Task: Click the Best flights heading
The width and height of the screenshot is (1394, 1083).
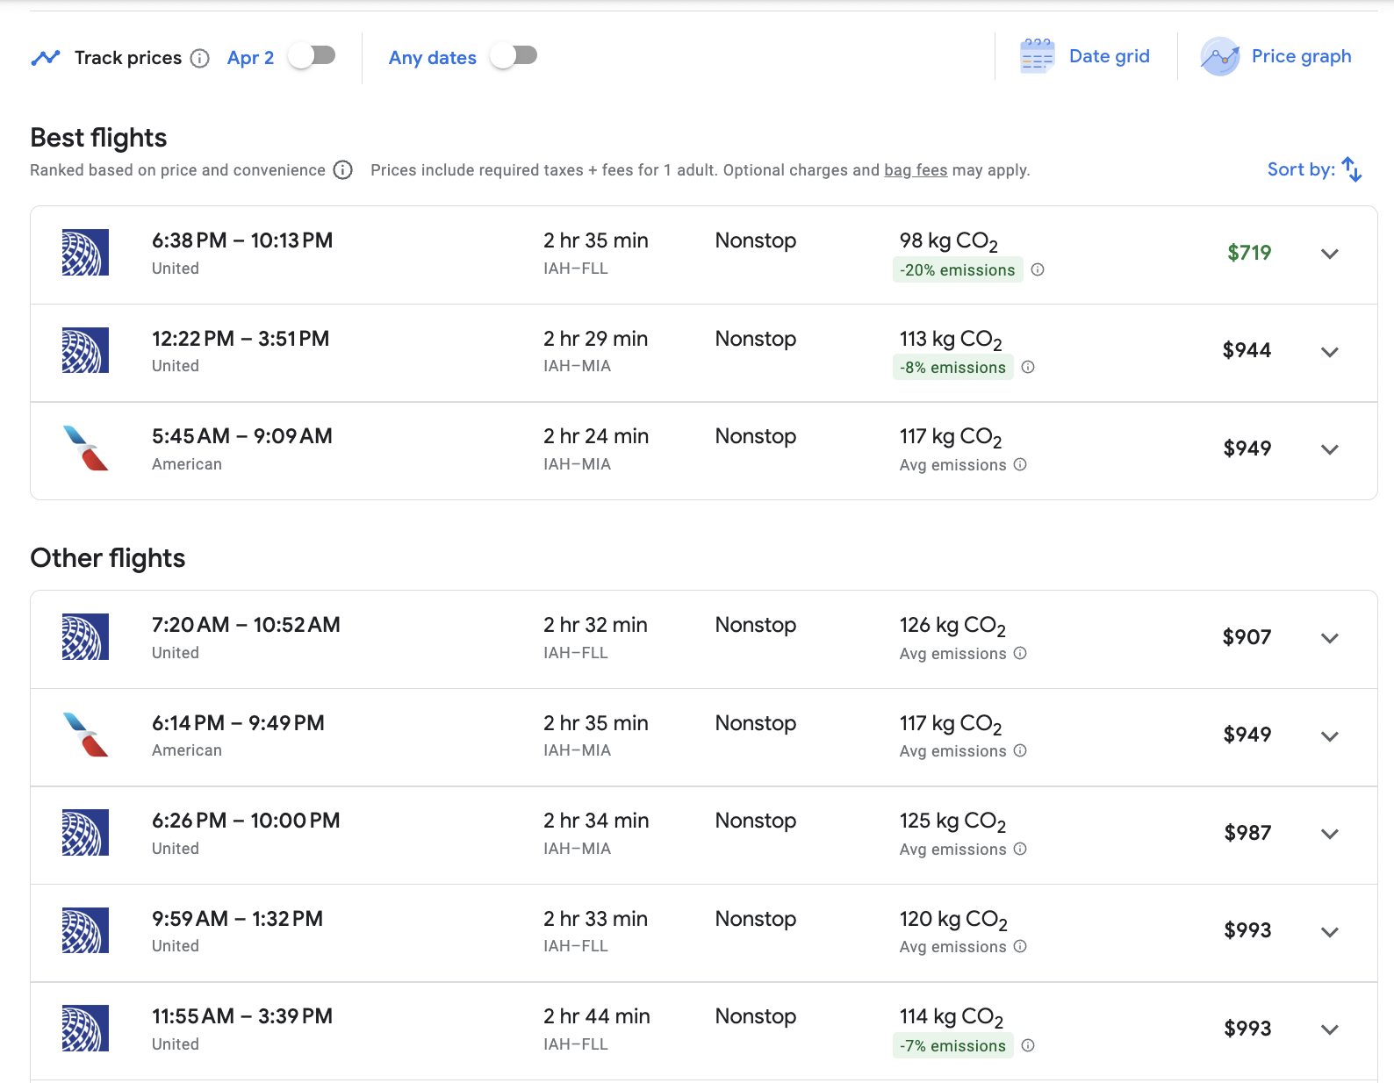Action: [x=98, y=138]
